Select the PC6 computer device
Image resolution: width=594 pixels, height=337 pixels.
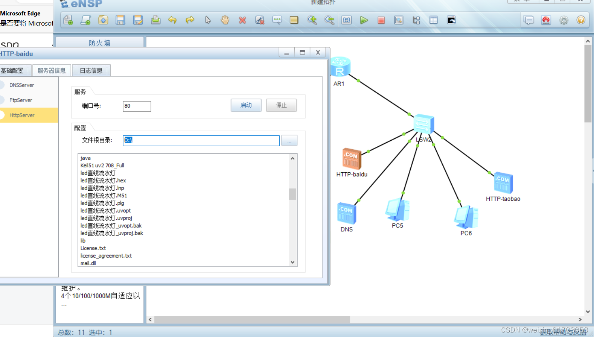pos(466,217)
